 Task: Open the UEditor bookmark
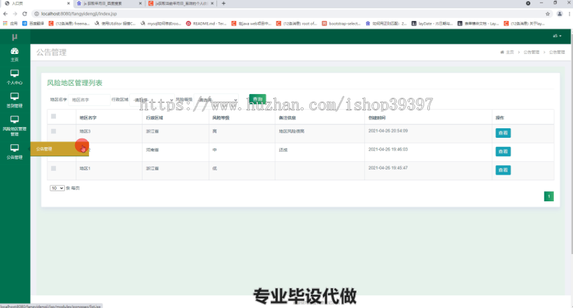(x=115, y=23)
